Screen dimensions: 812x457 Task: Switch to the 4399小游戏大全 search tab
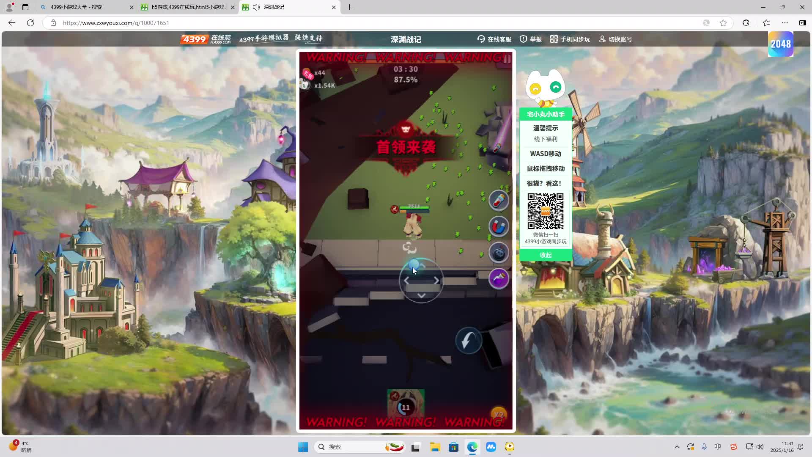[x=85, y=7]
